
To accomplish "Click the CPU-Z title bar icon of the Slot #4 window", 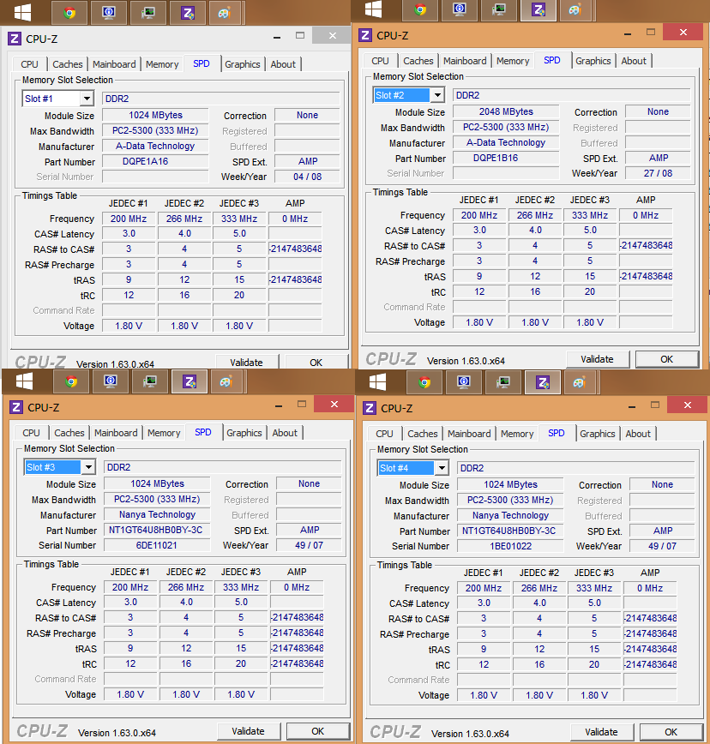I will tap(370, 408).
